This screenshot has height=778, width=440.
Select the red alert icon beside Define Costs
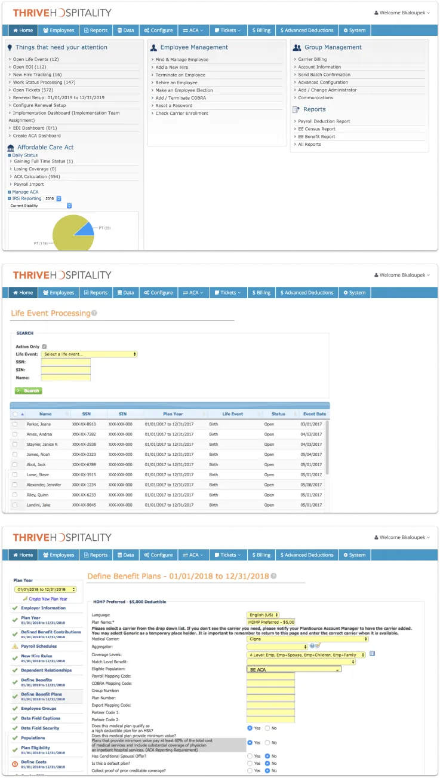[x=15, y=764]
